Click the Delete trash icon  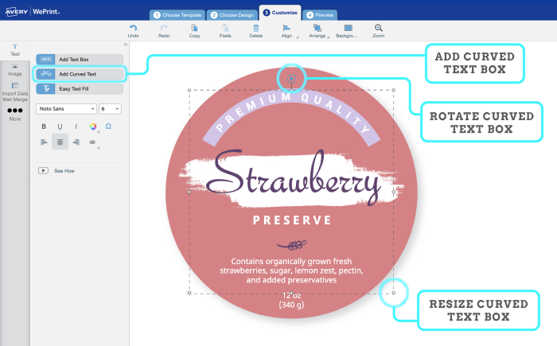click(255, 29)
